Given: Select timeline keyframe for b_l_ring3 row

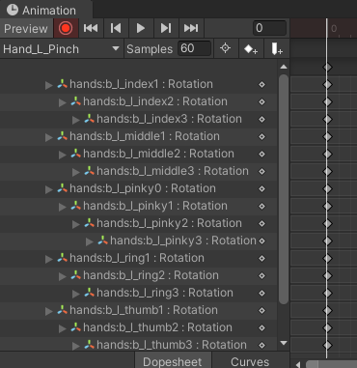Looking at the screenshot, I should (327, 294).
